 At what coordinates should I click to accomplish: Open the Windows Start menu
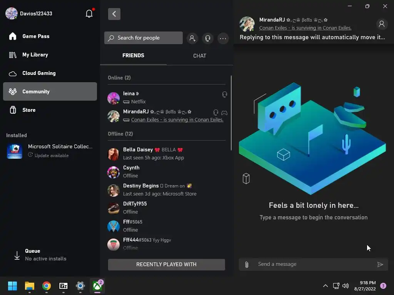12,286
